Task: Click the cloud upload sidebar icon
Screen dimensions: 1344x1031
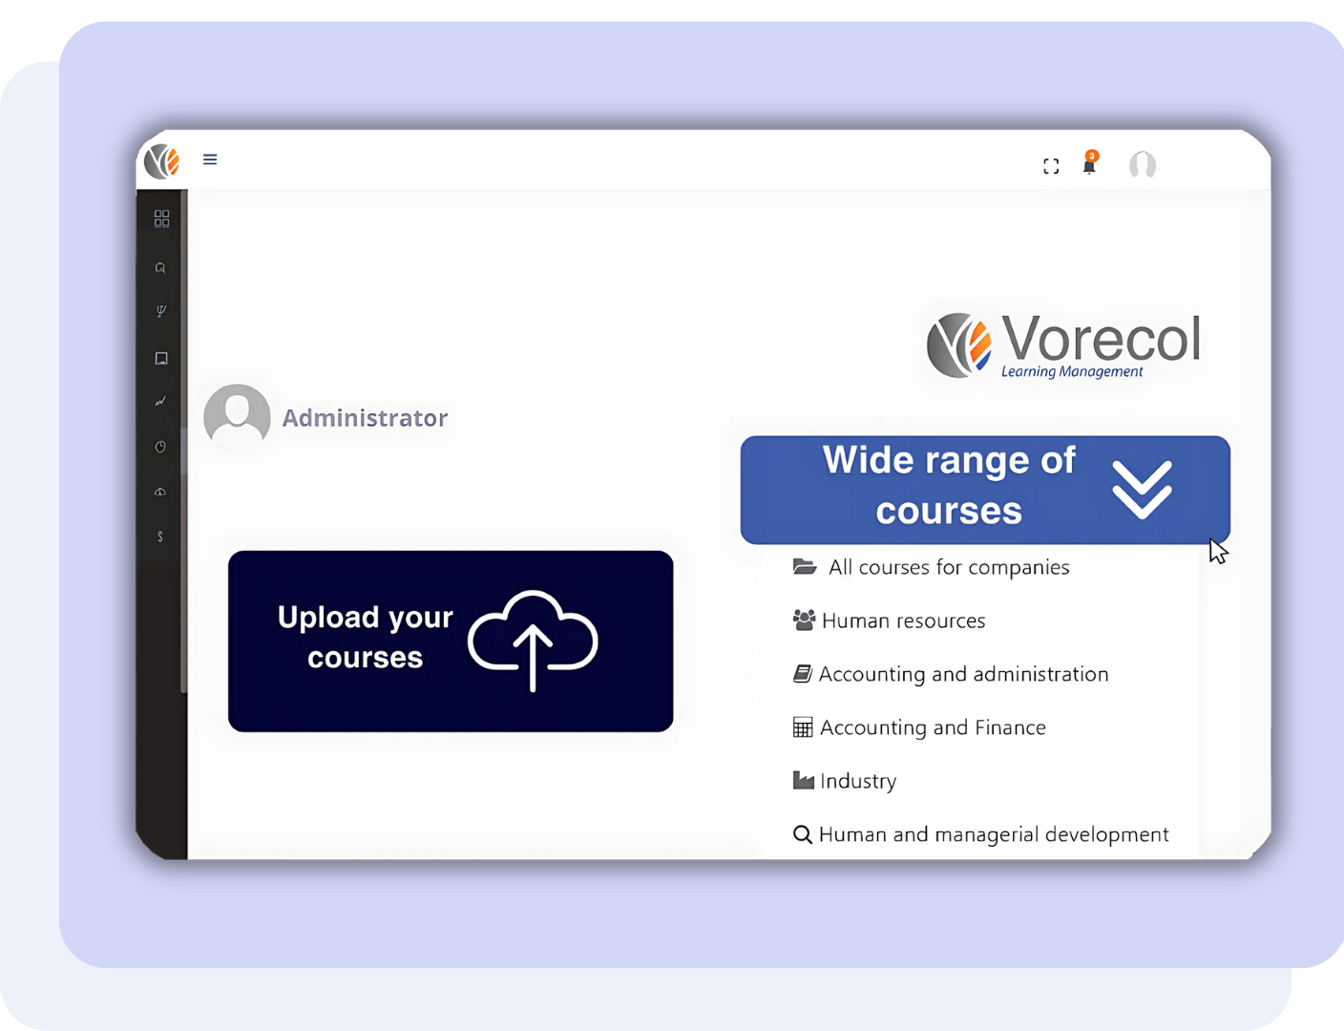Action: [160, 492]
